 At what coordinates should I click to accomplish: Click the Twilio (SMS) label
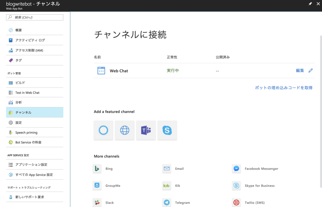[x=255, y=203]
